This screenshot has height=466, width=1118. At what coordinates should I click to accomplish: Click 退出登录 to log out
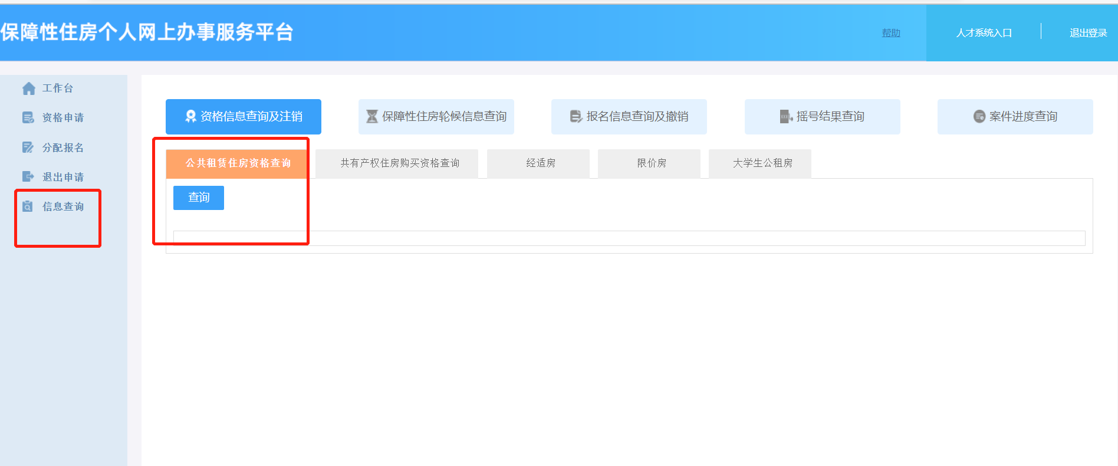pyautogui.click(x=1088, y=33)
